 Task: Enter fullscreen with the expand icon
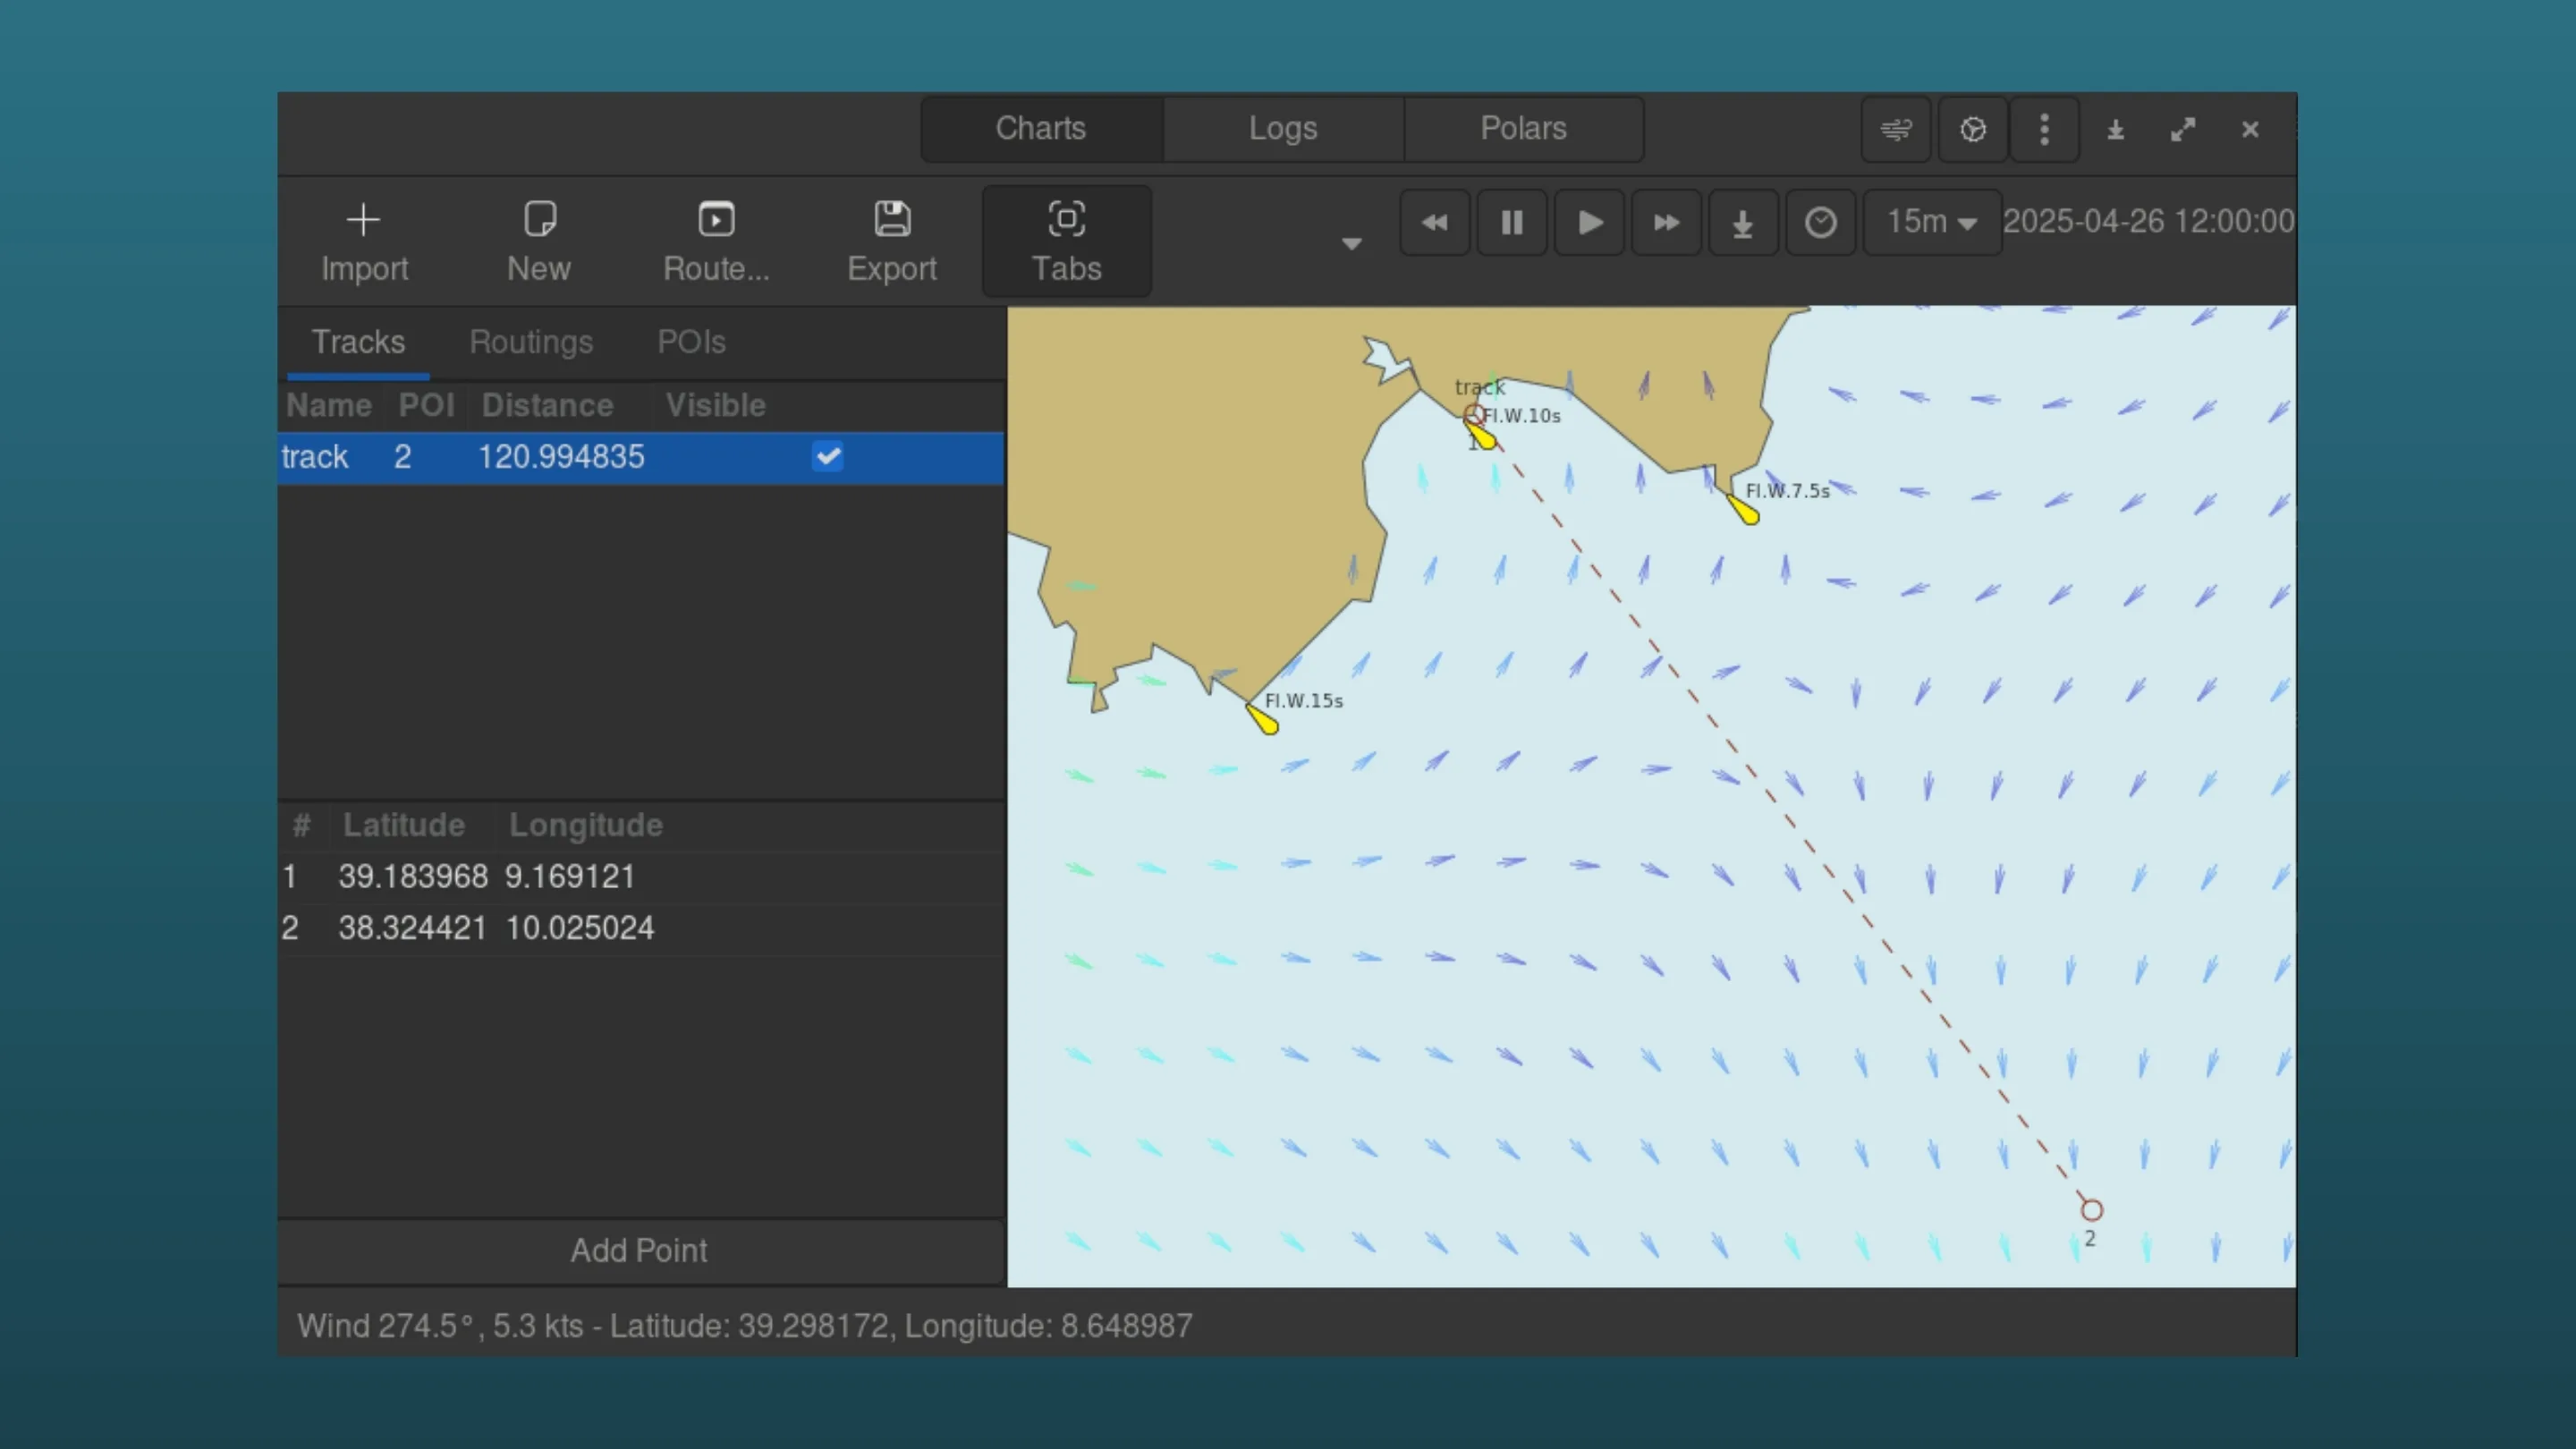tap(2183, 129)
